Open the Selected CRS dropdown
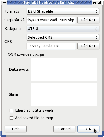The image size is (104, 137). [x=63, y=38]
